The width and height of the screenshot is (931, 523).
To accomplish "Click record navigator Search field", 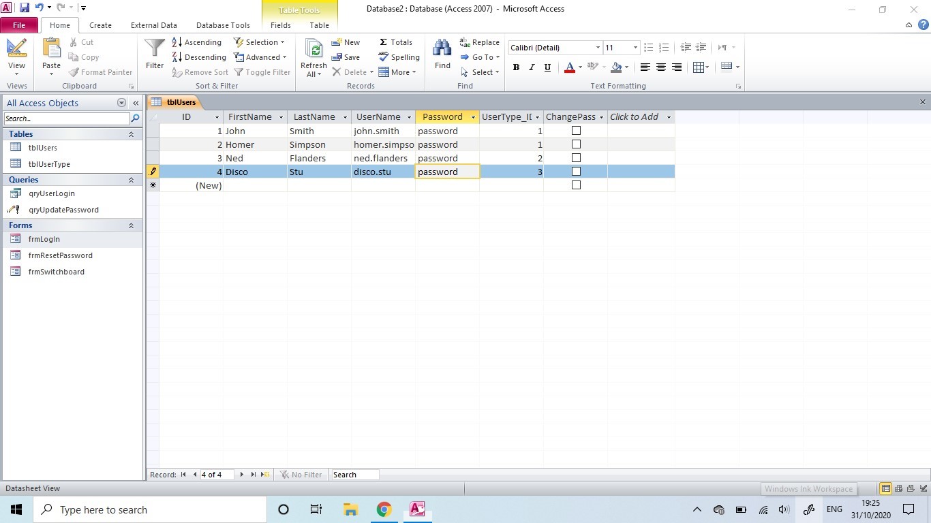I will tap(354, 475).
